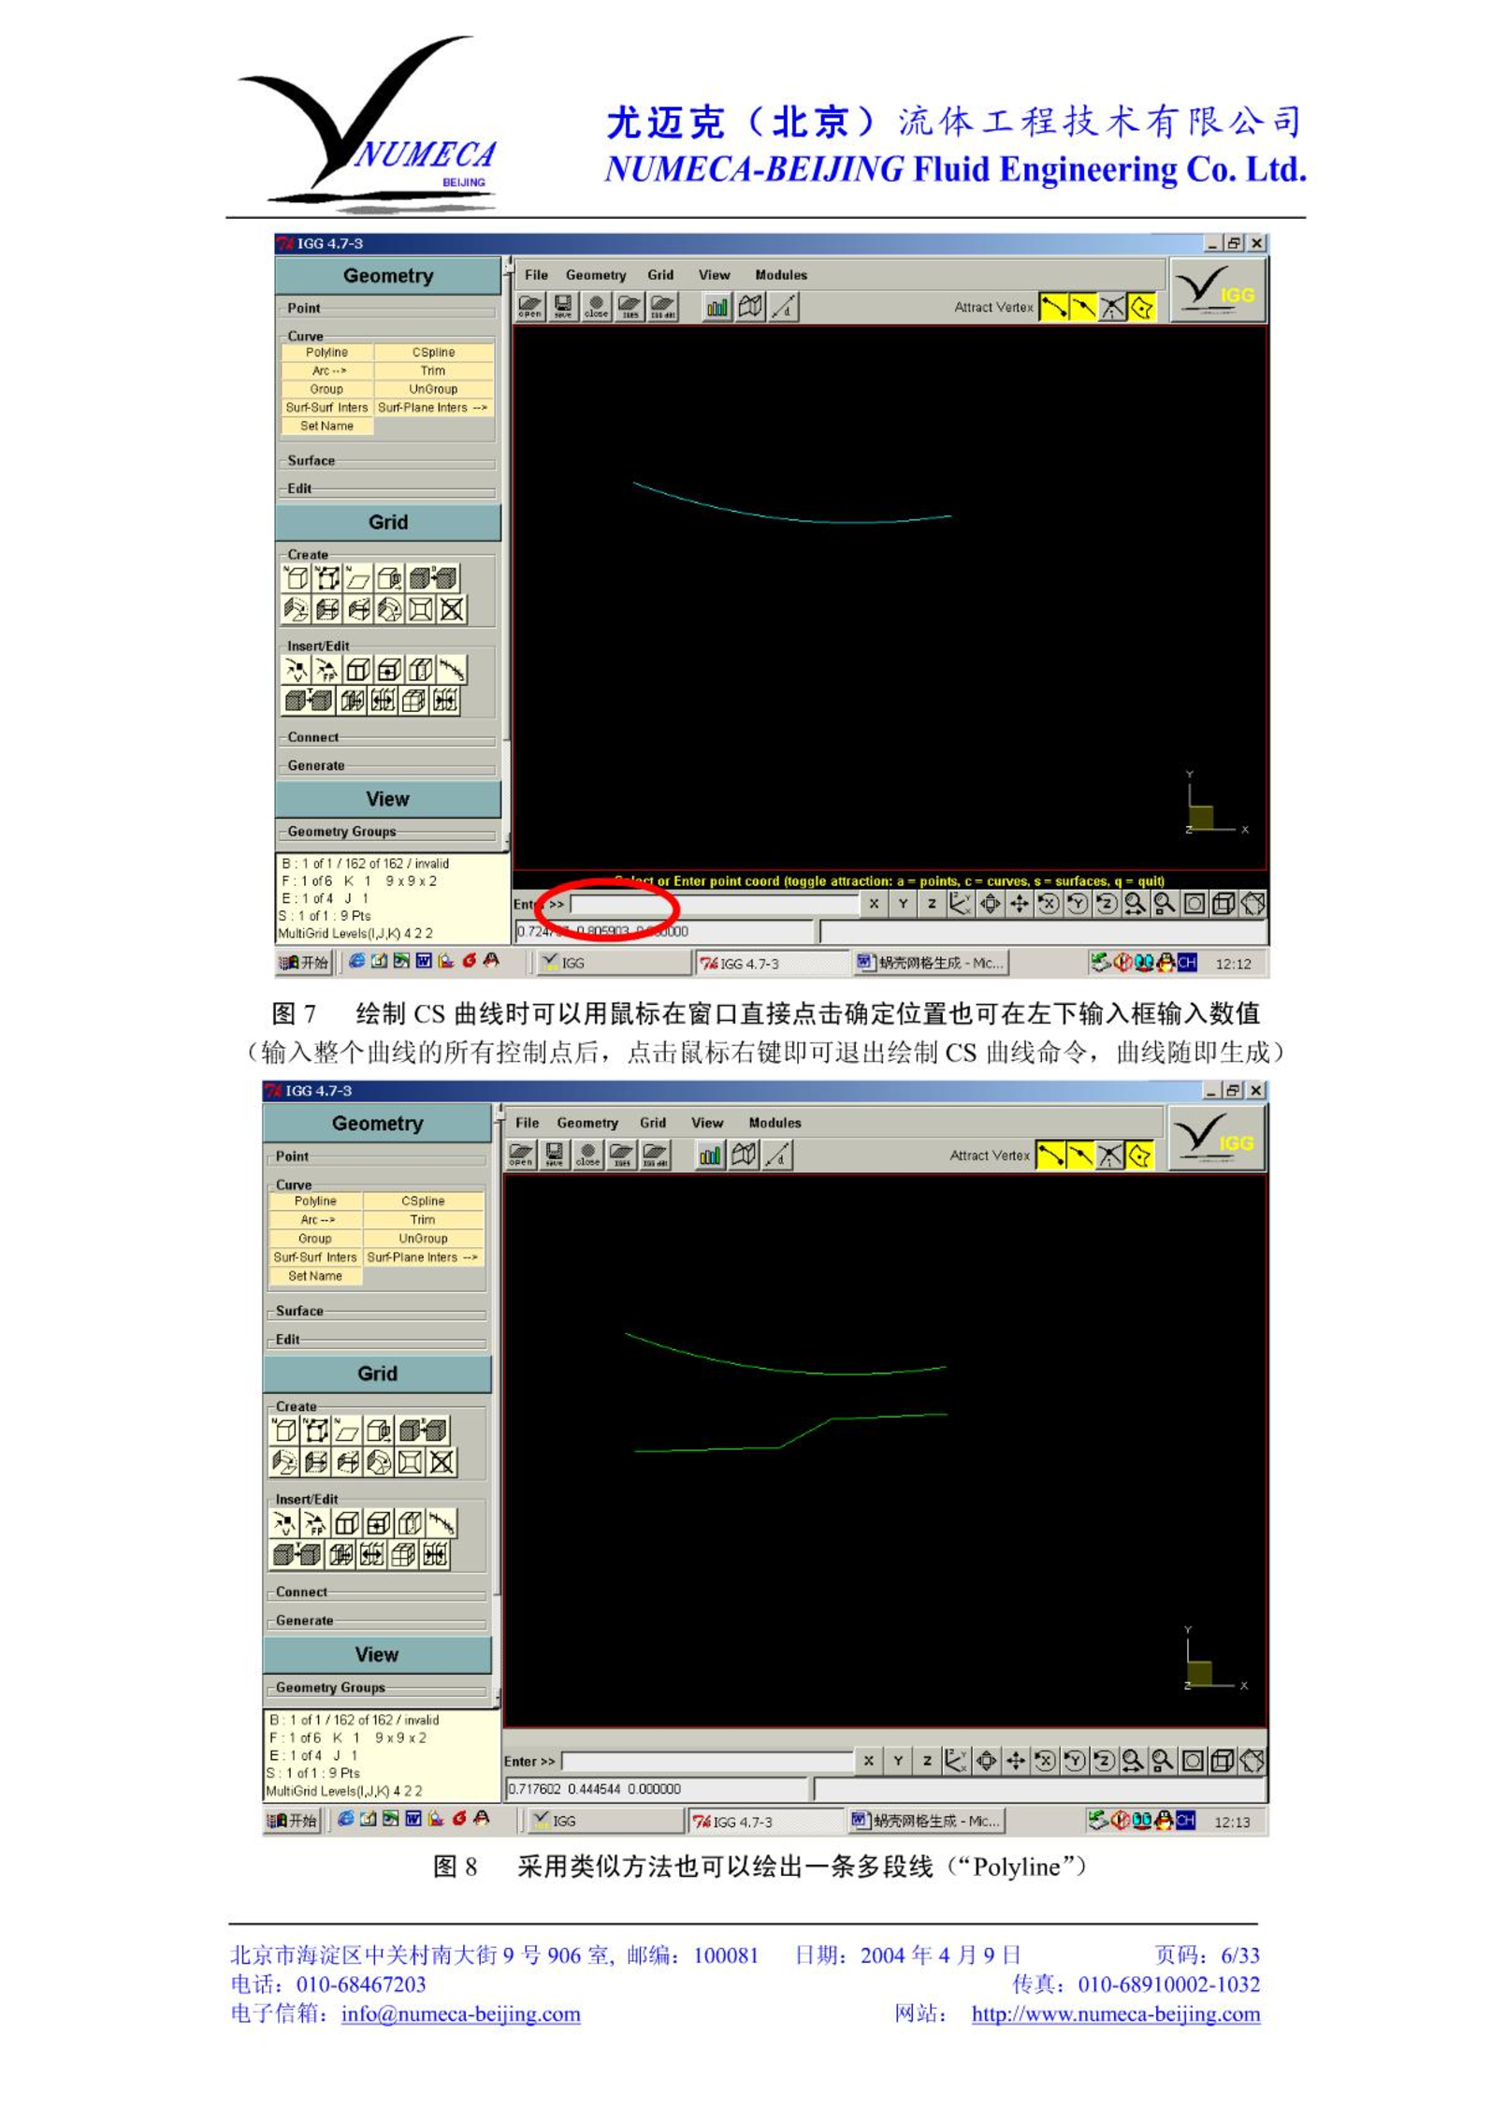
Task: Toggle the last yellow surface attract option in Figure 7
Action: click(x=1141, y=307)
